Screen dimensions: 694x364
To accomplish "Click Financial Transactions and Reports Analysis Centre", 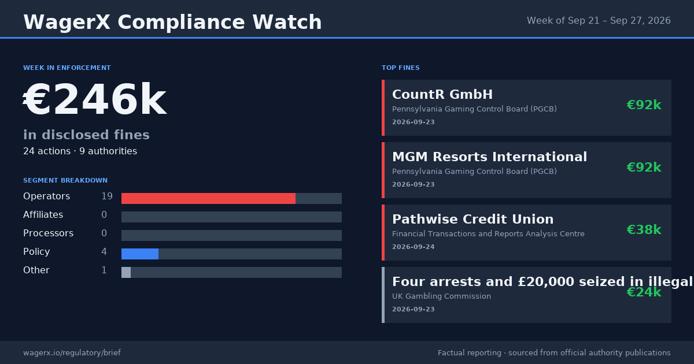I will coord(488,234).
